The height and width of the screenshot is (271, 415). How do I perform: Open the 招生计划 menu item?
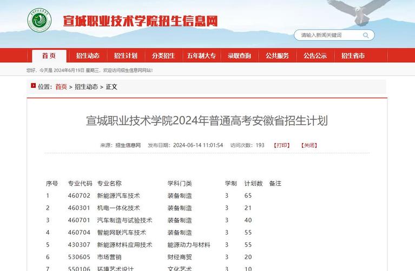tap(126, 56)
